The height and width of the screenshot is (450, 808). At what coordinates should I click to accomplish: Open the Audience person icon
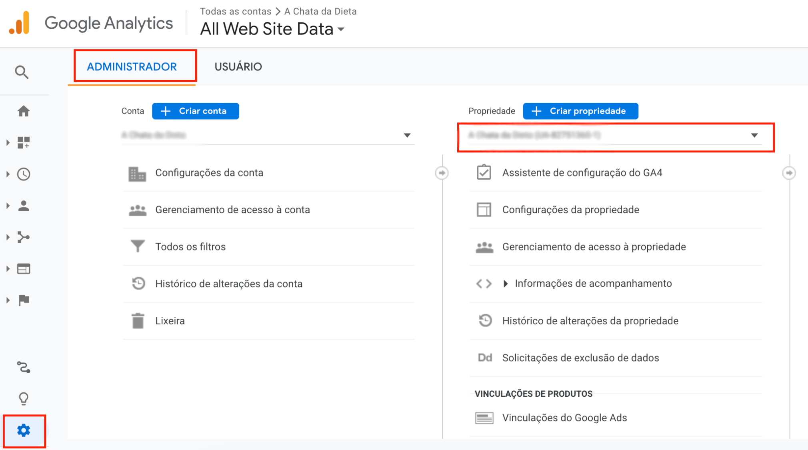(24, 206)
